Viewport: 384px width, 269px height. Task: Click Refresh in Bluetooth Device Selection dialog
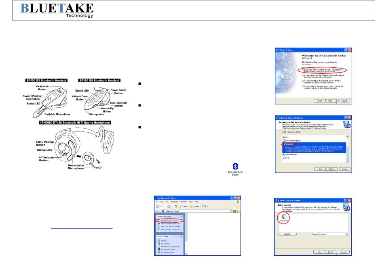(x=287, y=234)
